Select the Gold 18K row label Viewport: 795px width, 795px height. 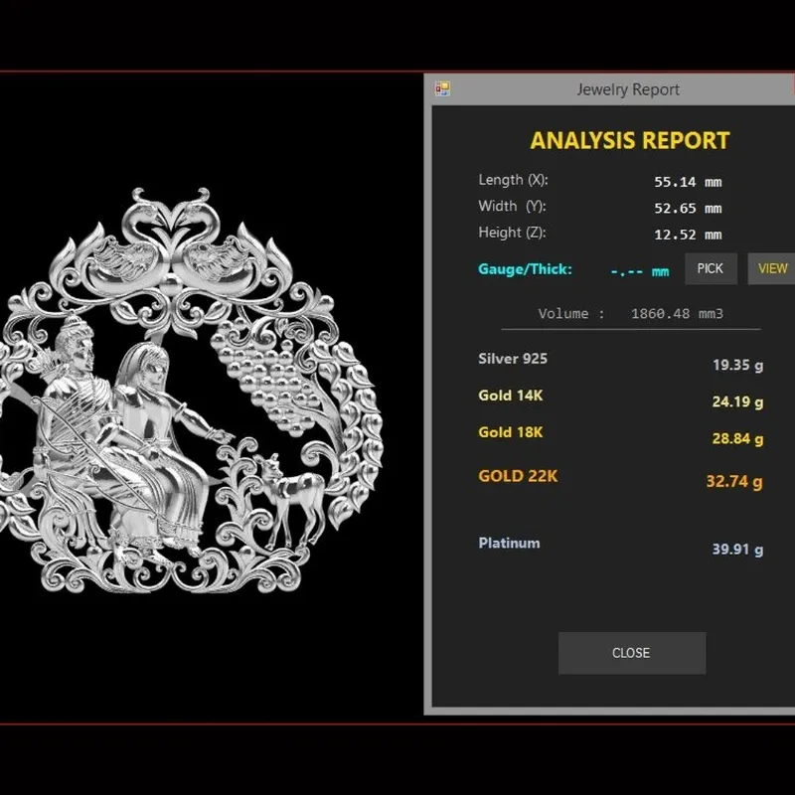click(510, 432)
